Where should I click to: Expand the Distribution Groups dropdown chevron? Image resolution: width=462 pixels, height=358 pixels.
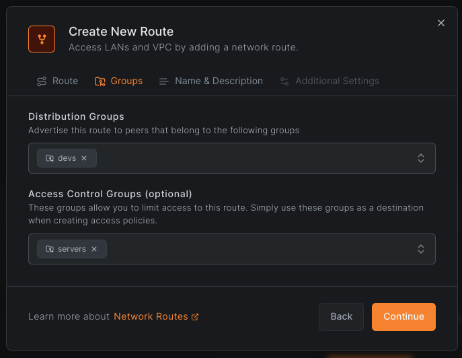coord(421,158)
